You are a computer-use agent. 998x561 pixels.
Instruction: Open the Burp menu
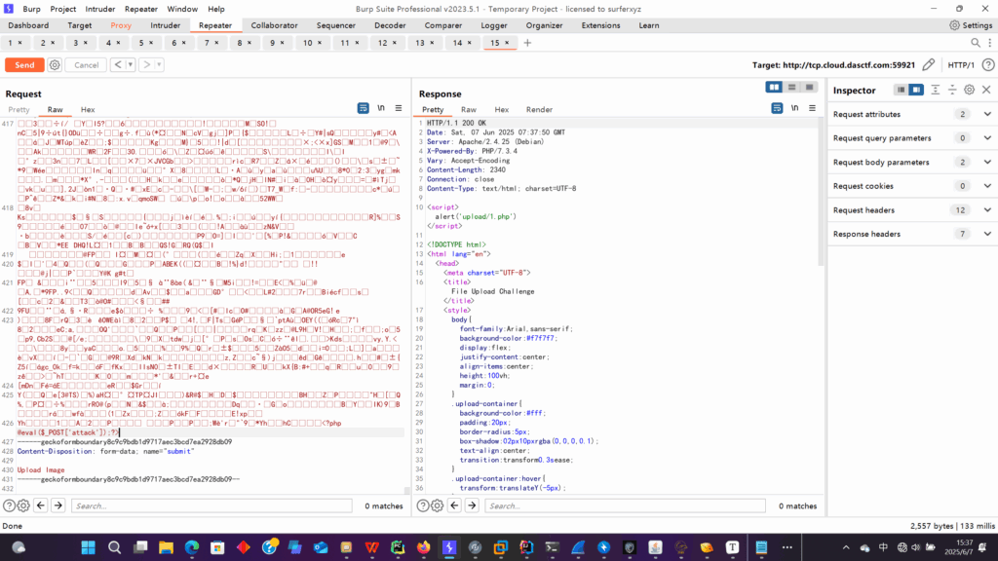pos(31,9)
